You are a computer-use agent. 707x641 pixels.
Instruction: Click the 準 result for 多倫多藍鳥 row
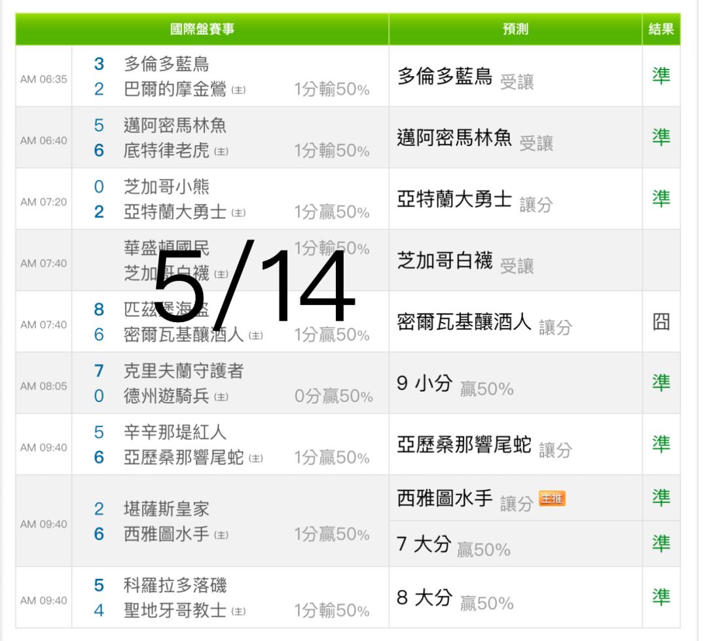click(661, 76)
